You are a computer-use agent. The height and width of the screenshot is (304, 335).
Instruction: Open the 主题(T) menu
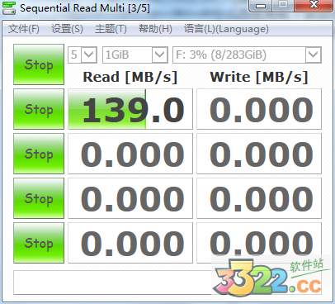pos(111,29)
